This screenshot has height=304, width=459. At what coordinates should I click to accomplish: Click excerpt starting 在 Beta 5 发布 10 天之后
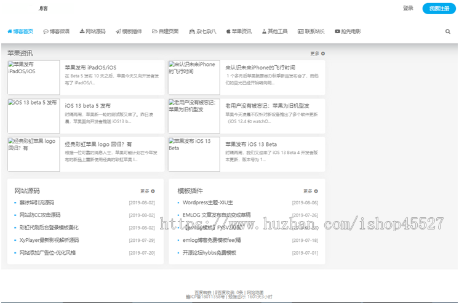(x=112, y=79)
